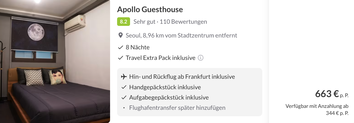Select the Anzahlung ab 344 € text

tap(317, 110)
